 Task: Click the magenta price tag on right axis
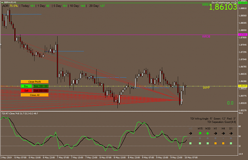point(242,34)
